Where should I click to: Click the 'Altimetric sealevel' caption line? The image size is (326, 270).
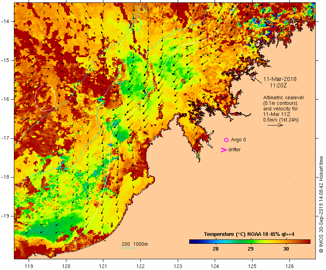[283, 98]
